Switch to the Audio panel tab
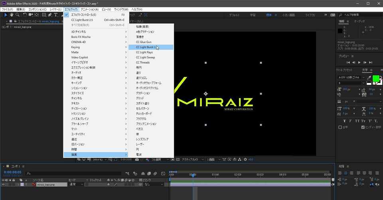The image size is (383, 200). 359,22
